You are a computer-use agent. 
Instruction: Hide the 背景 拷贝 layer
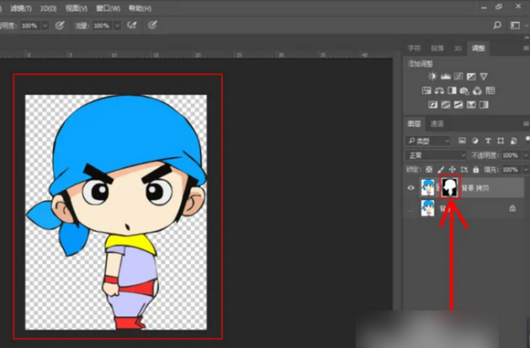[x=411, y=188]
